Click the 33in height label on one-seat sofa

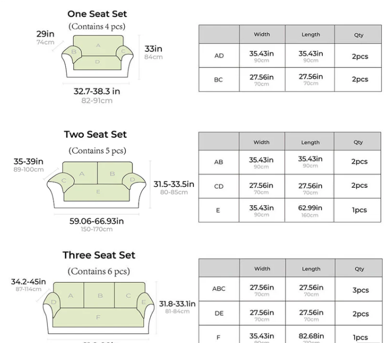153,49
